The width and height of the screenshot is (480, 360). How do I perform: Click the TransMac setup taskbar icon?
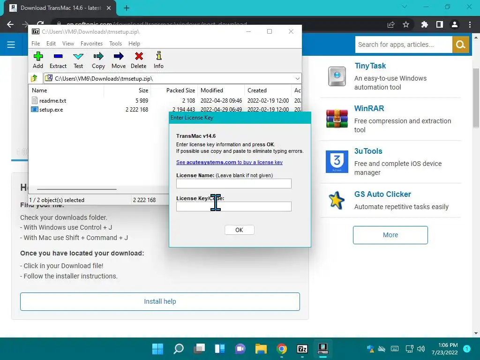[322, 348]
